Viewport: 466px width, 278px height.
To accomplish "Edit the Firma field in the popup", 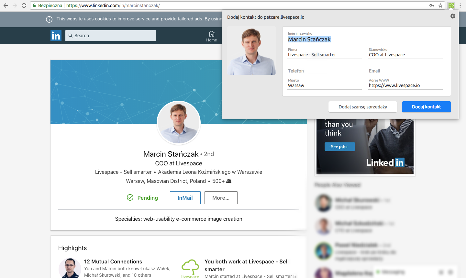I will [x=325, y=55].
